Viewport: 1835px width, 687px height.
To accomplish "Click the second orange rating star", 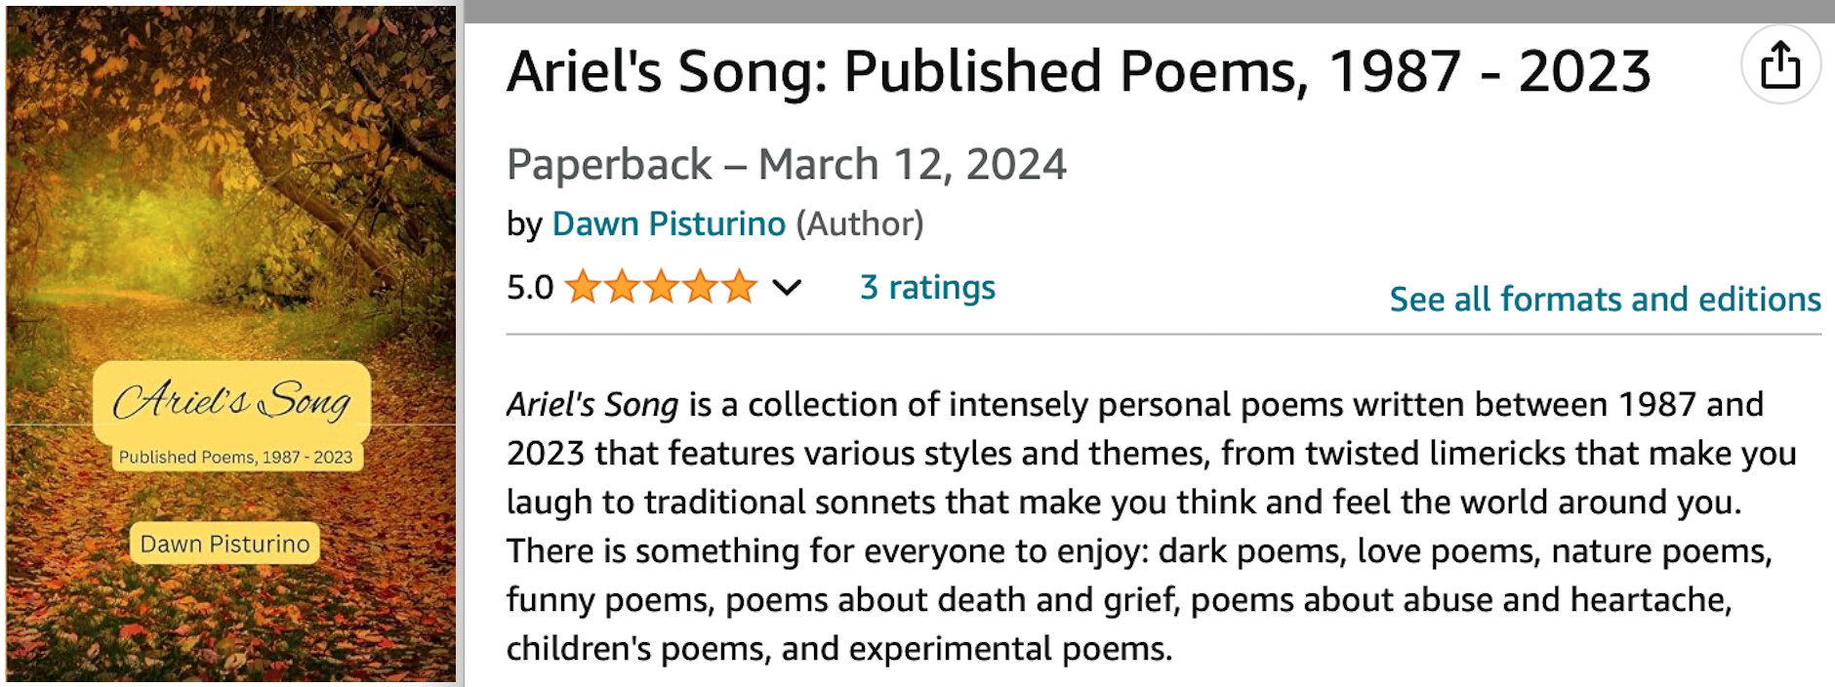I will coord(622,287).
